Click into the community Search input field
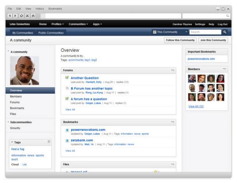Image resolution: width=237 pixels, height=183 pixels. 205,32
